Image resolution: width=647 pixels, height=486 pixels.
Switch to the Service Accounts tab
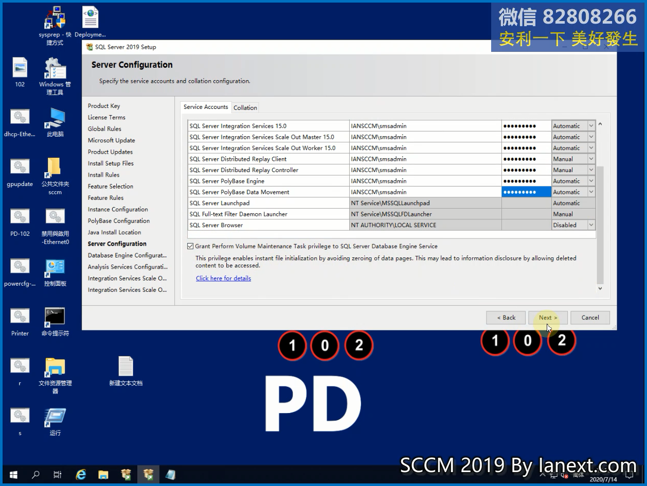coord(206,107)
